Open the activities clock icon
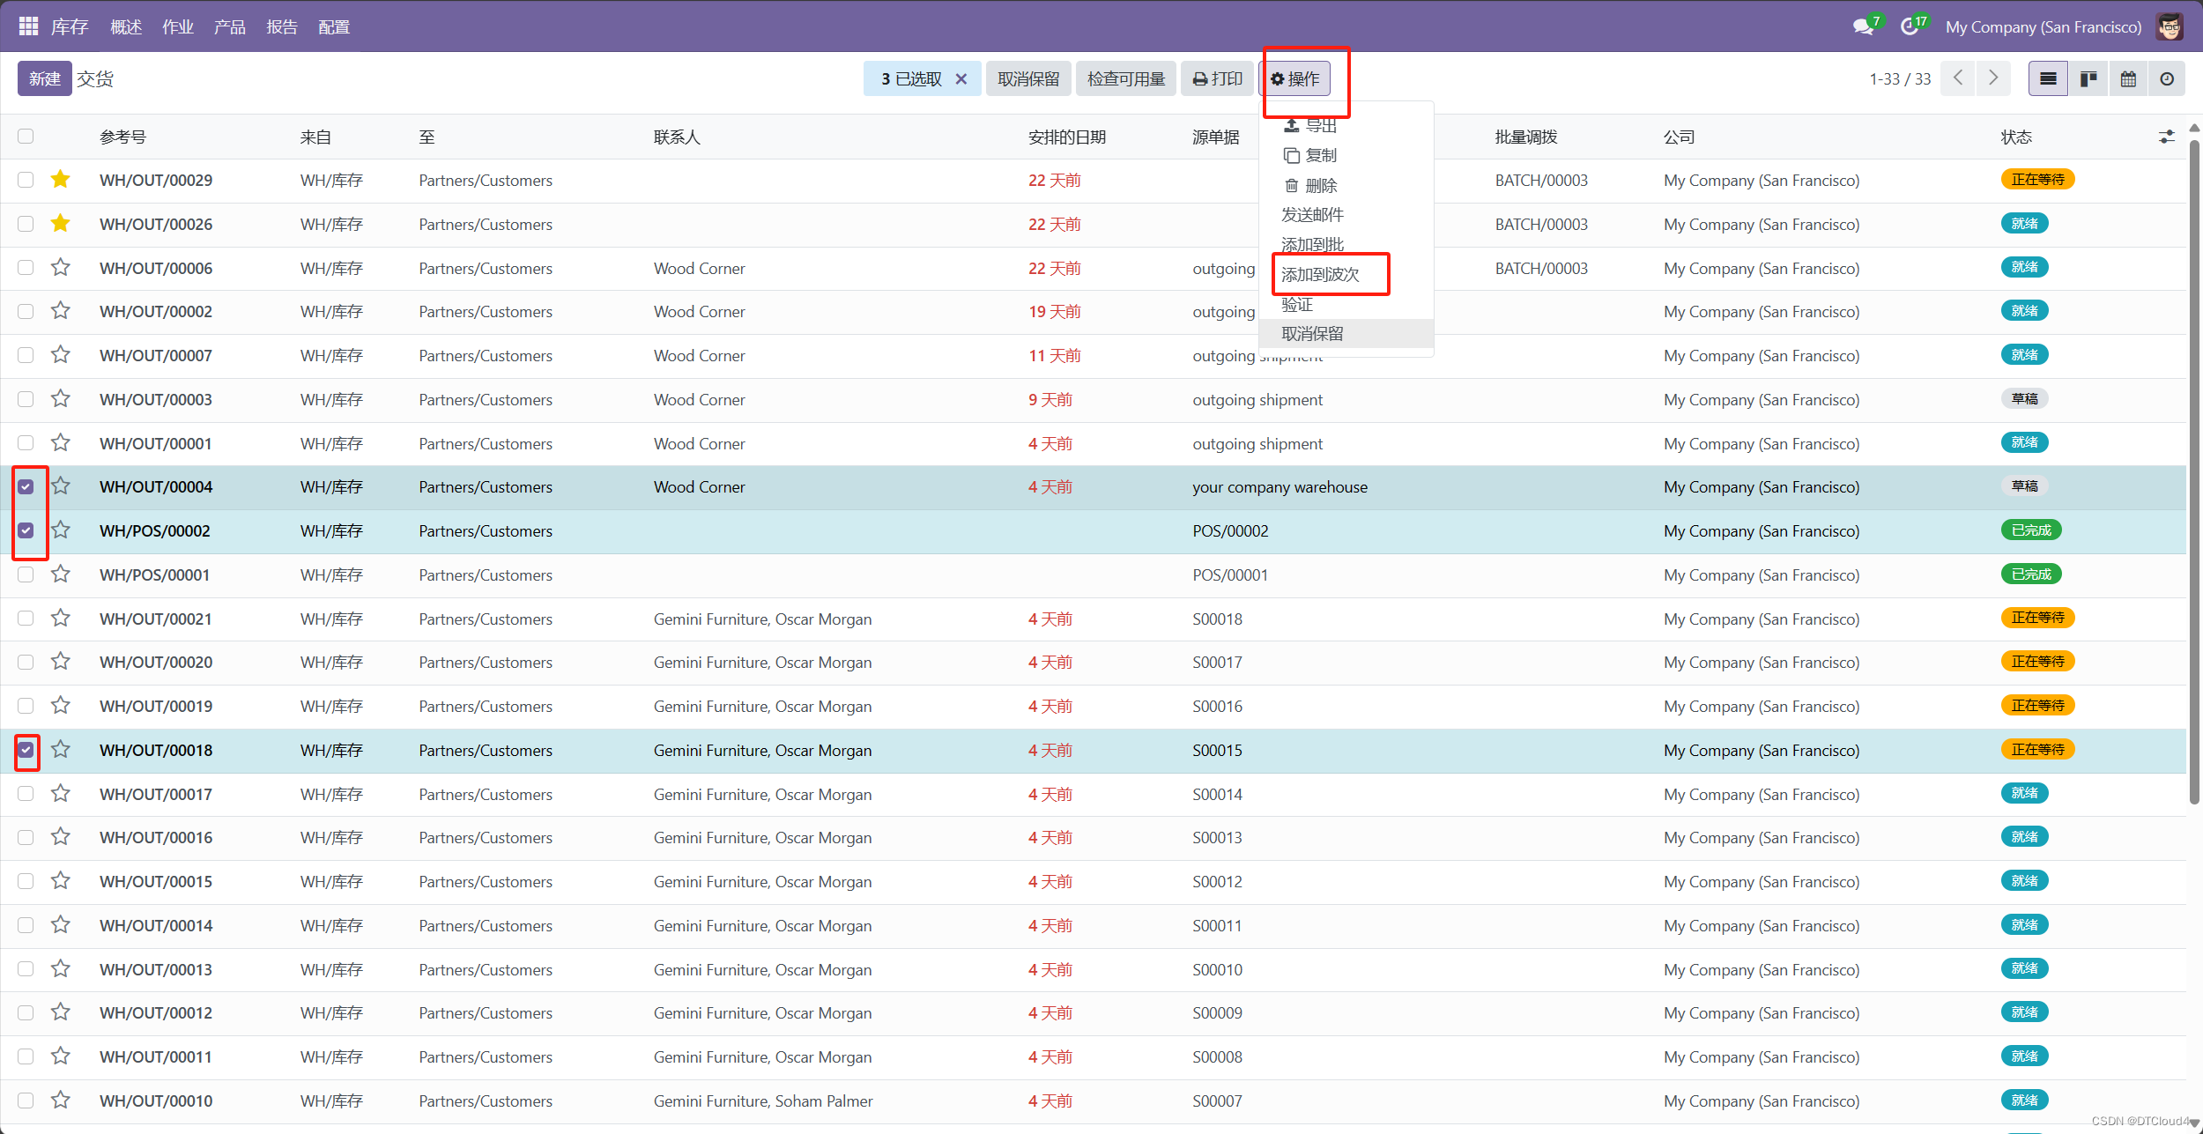This screenshot has height=1134, width=2203. [1909, 26]
